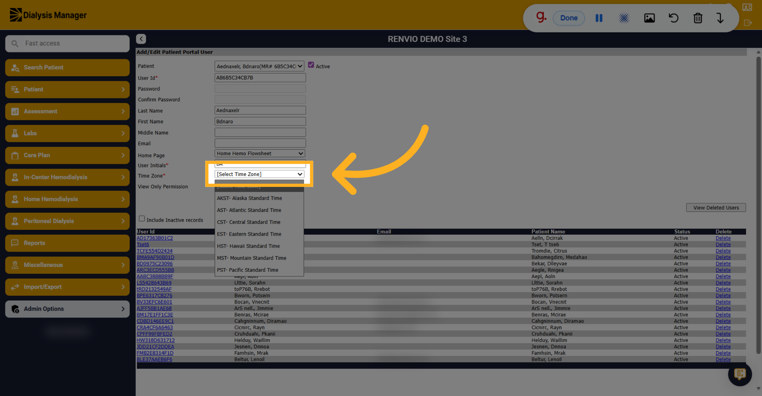
Task: Expand the Labs sidebar menu
Action: 67,133
